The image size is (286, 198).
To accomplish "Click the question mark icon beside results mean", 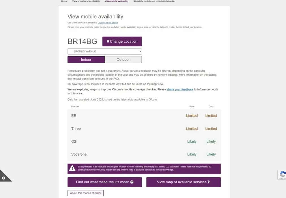I will [x=132, y=182].
